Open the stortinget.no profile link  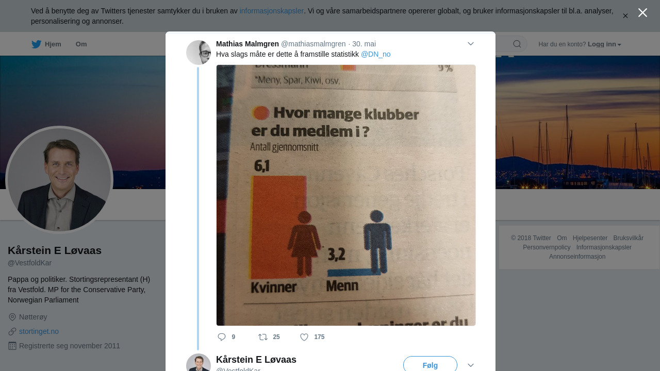[x=39, y=331]
